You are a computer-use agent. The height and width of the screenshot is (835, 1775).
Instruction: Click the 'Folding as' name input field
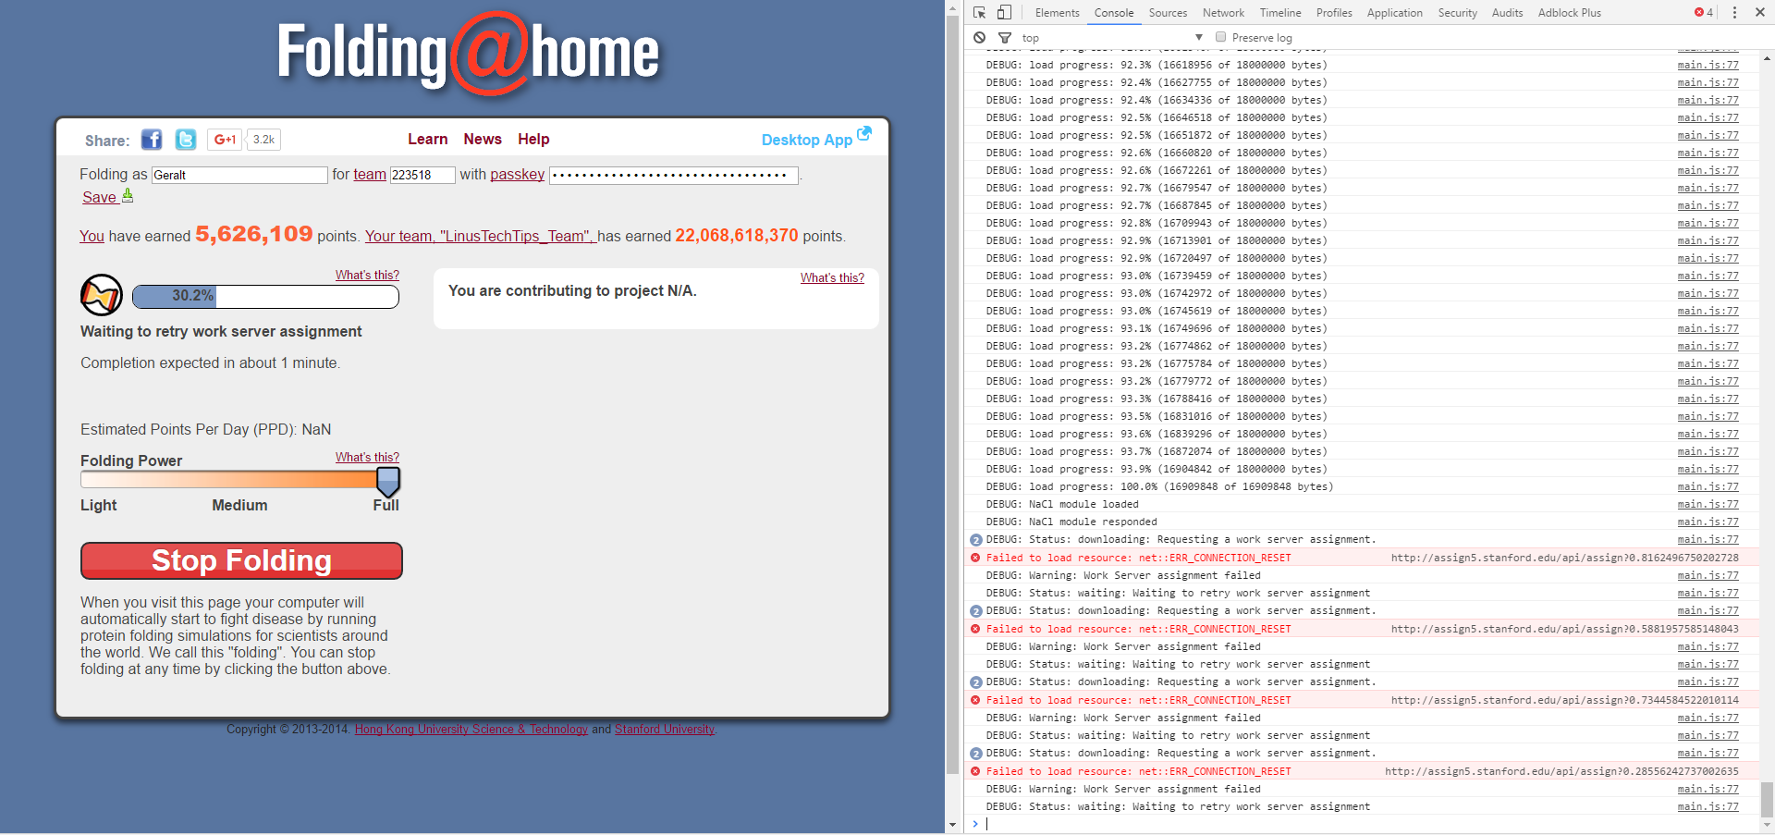[x=239, y=175]
